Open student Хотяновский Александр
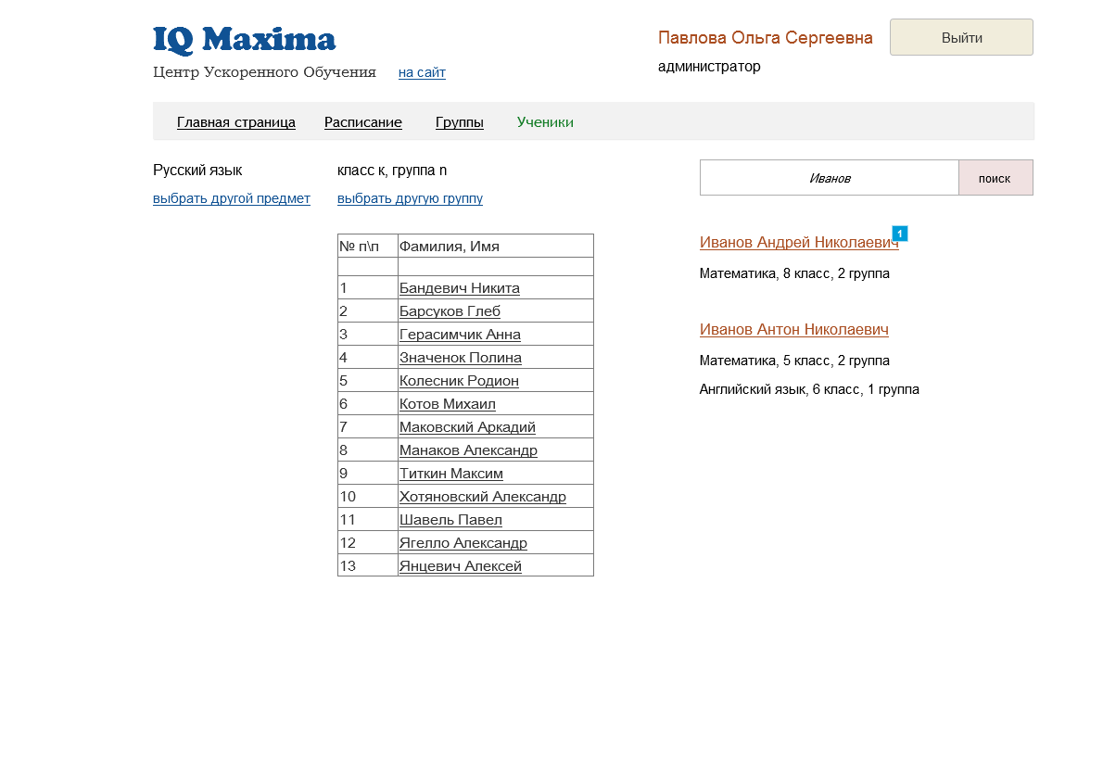 (x=483, y=497)
